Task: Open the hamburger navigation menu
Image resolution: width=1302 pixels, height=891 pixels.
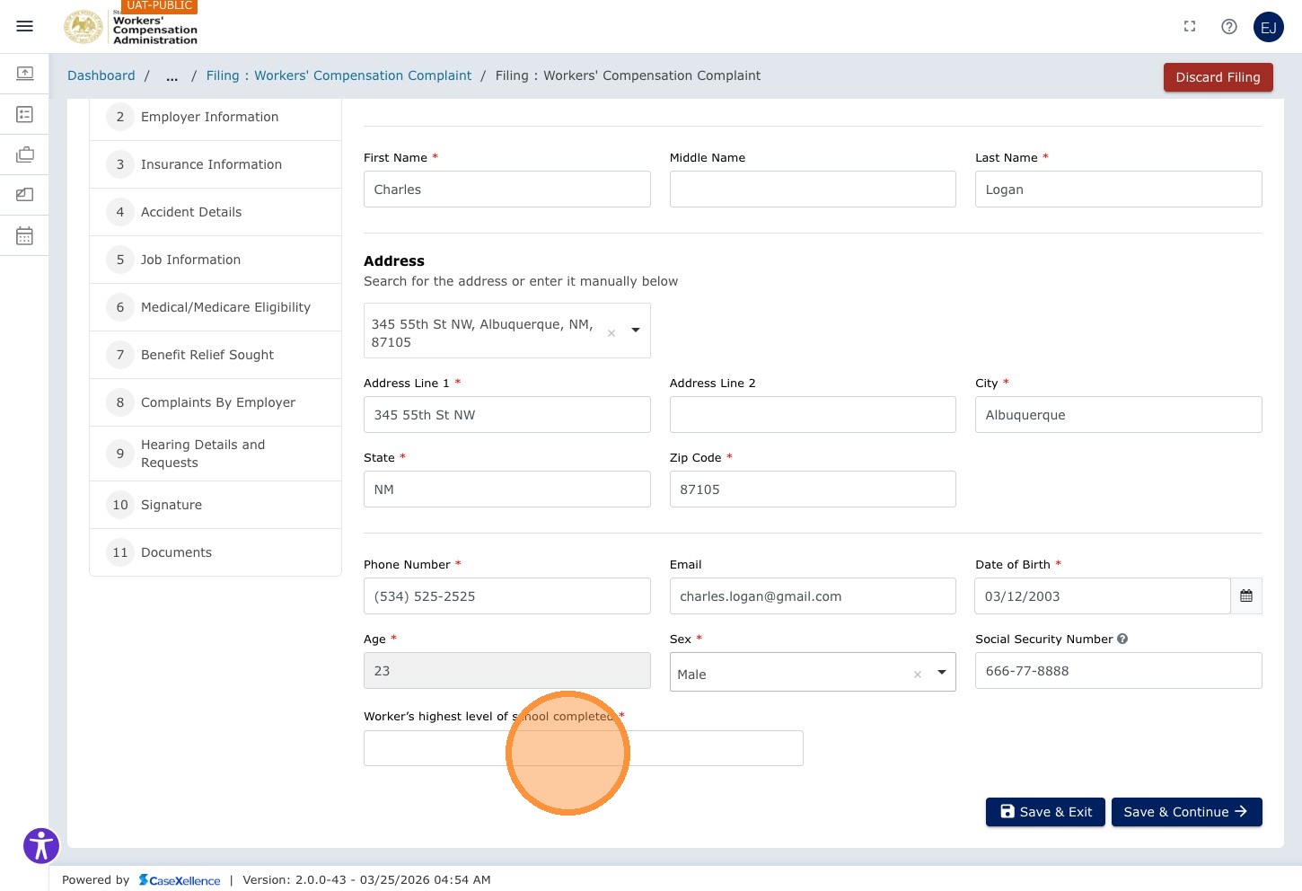Action: coord(25,26)
